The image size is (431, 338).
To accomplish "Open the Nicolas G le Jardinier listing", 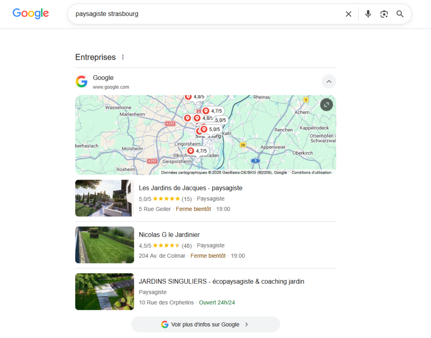I will pos(169,235).
